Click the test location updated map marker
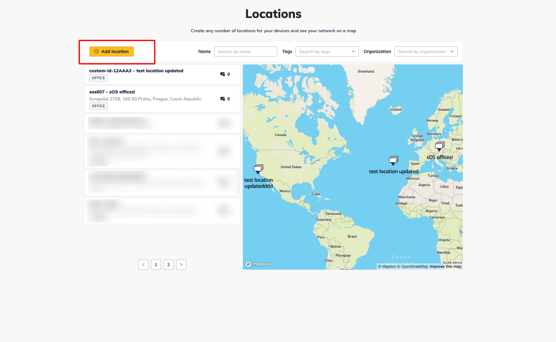The image size is (556, 342). (x=393, y=160)
